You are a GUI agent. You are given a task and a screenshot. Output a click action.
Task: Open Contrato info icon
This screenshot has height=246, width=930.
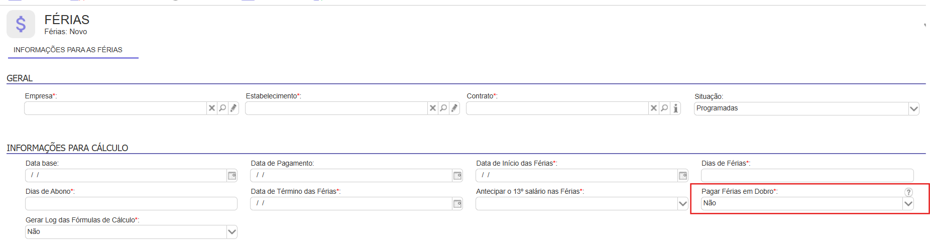coord(675,108)
